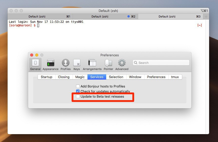
Task: Switch to the Window tab
Action: tap(135, 77)
